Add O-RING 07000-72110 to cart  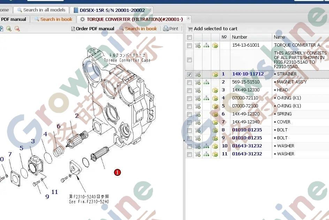(198, 98)
